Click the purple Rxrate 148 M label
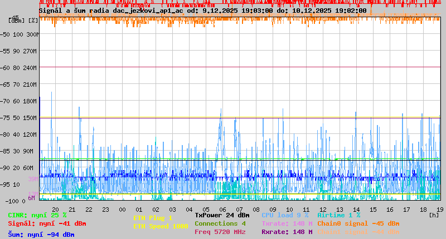Viewport: 446px width, 239px height. (287, 232)
